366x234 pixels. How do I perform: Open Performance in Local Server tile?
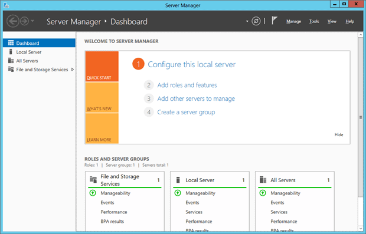pyautogui.click(x=198, y=222)
